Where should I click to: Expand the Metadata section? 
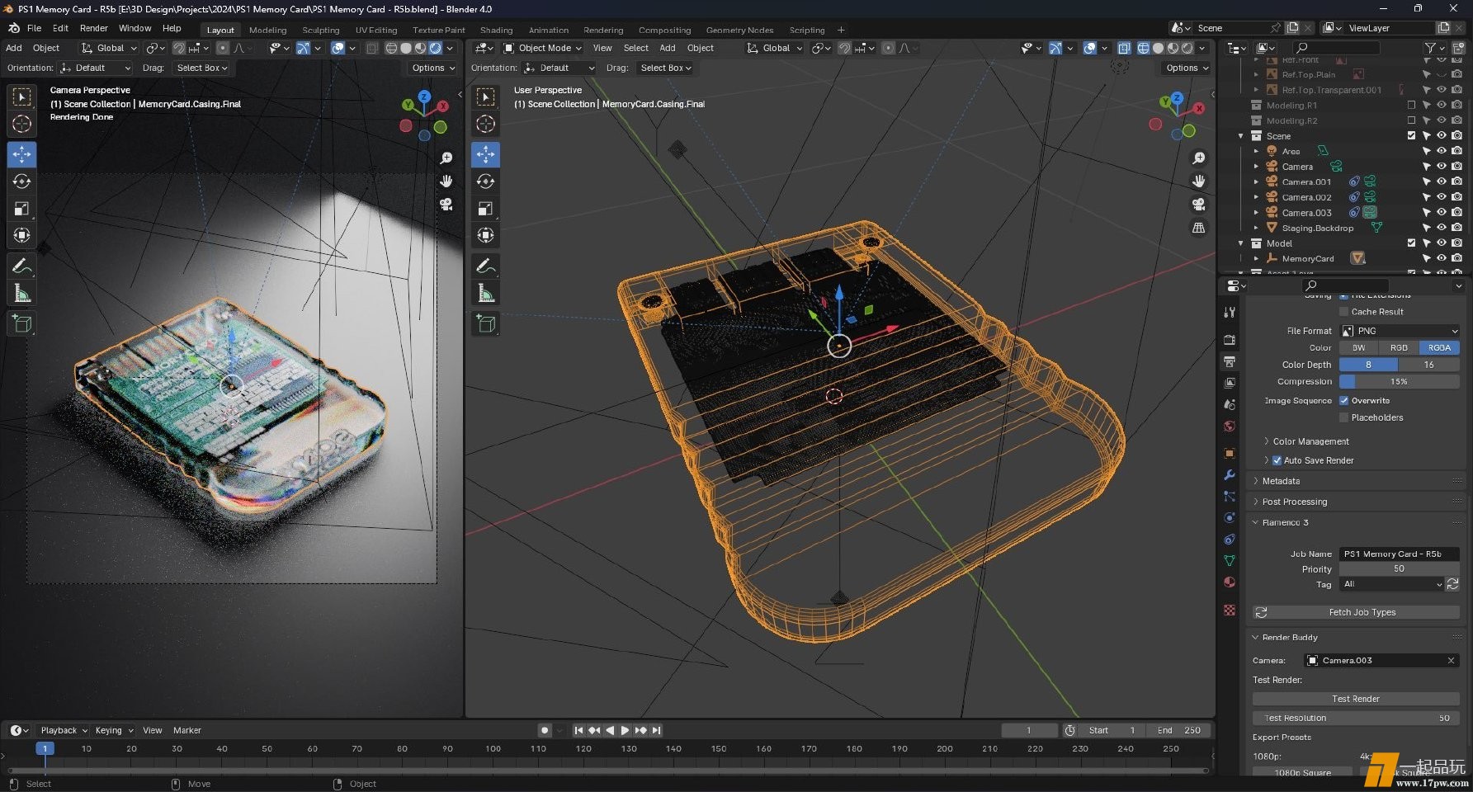(x=1281, y=481)
